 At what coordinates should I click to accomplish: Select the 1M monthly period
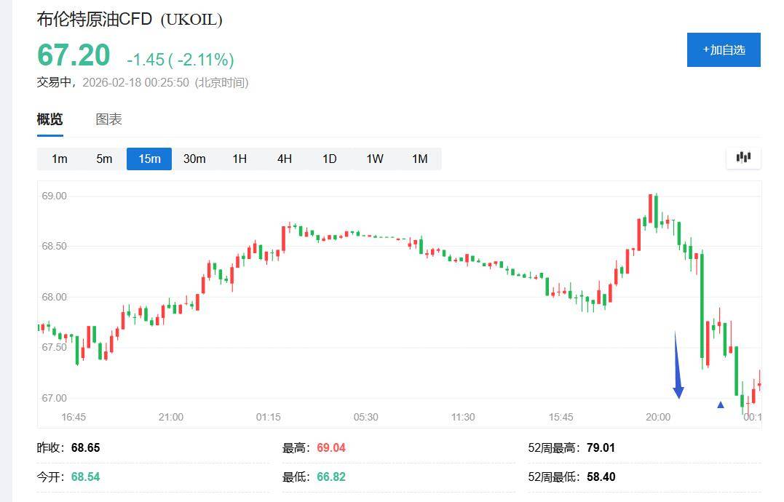(420, 159)
